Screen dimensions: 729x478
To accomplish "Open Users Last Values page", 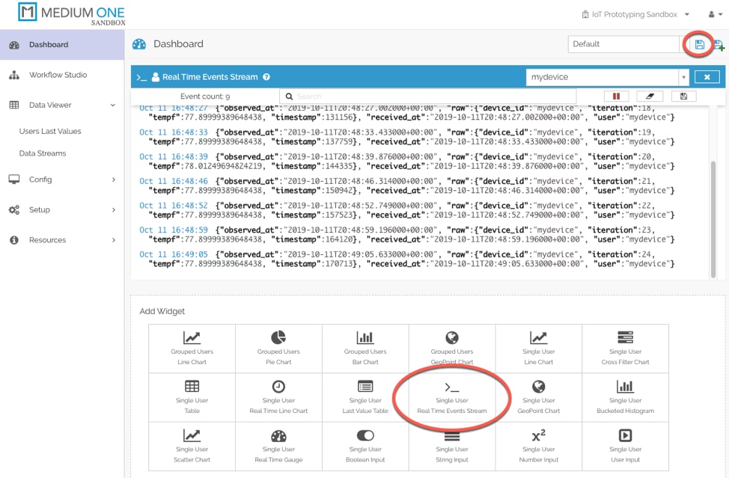I will (x=50, y=131).
